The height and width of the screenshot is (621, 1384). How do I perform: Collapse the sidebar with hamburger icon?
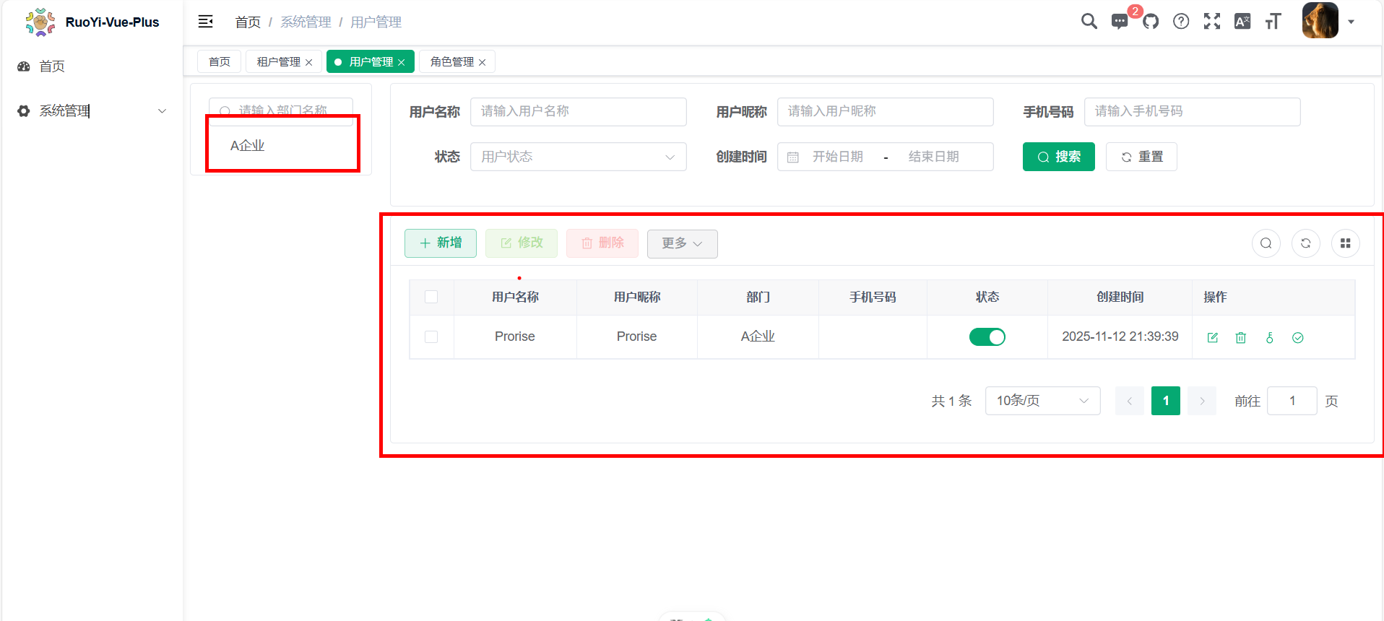pos(206,22)
